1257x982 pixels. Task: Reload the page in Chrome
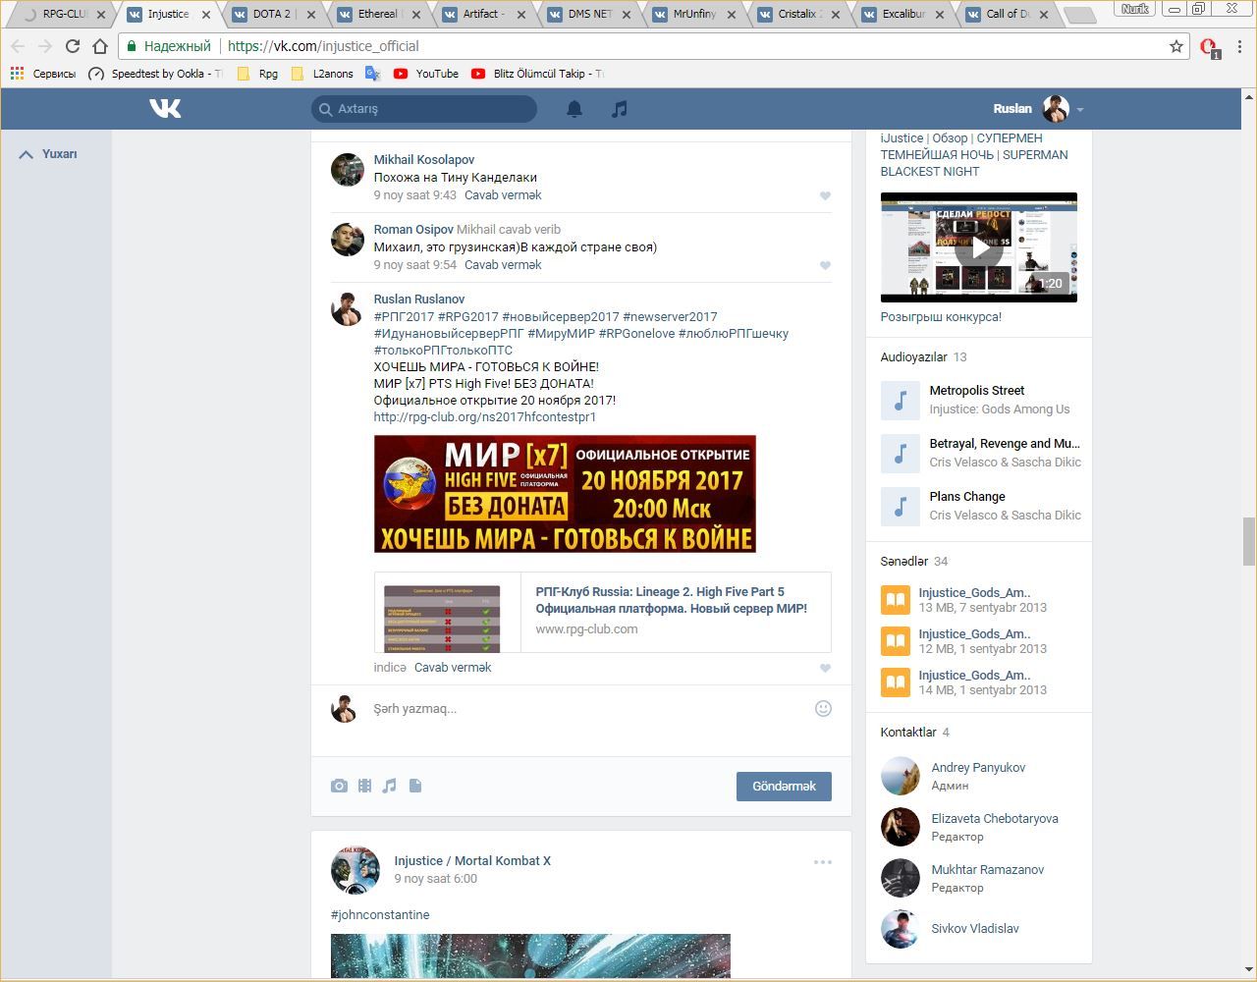pyautogui.click(x=72, y=46)
